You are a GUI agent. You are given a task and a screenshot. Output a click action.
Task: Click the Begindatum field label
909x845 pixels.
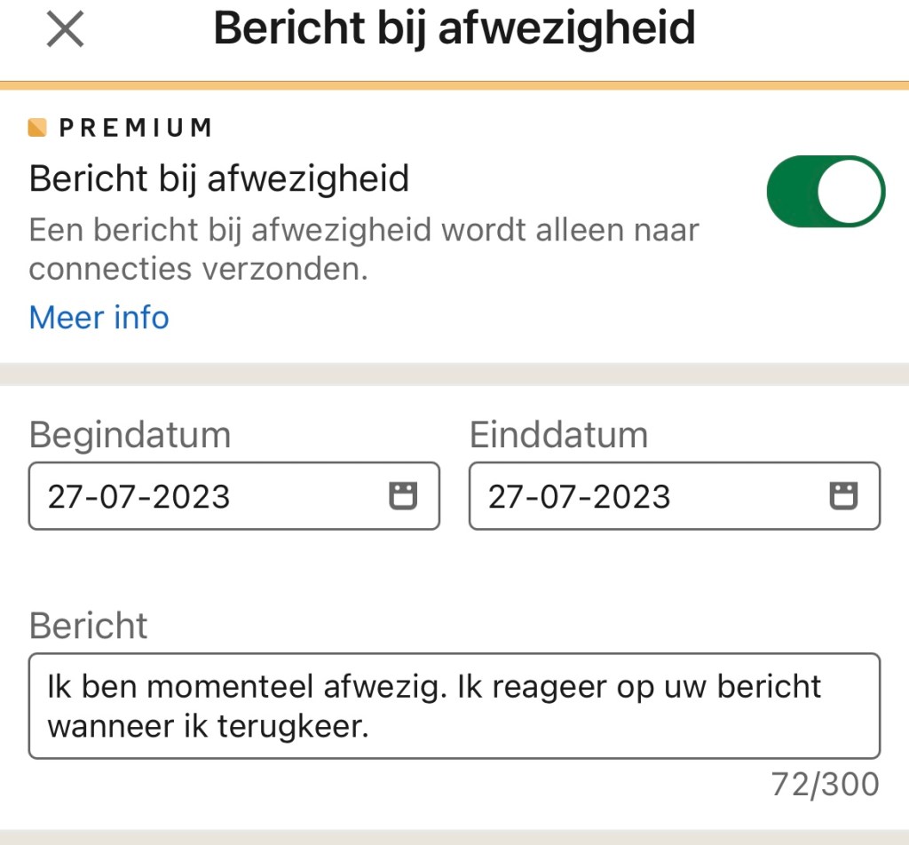pyautogui.click(x=130, y=436)
